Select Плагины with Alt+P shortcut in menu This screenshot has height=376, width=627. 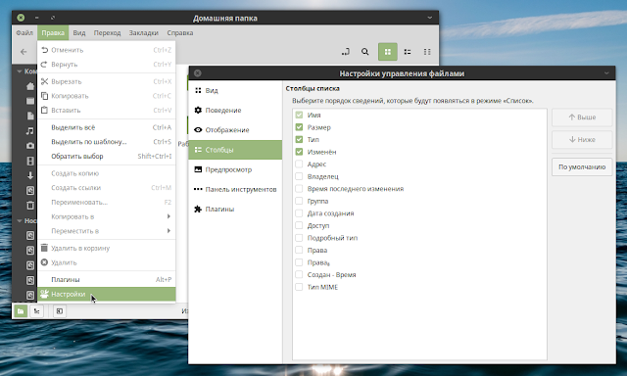[x=107, y=280]
